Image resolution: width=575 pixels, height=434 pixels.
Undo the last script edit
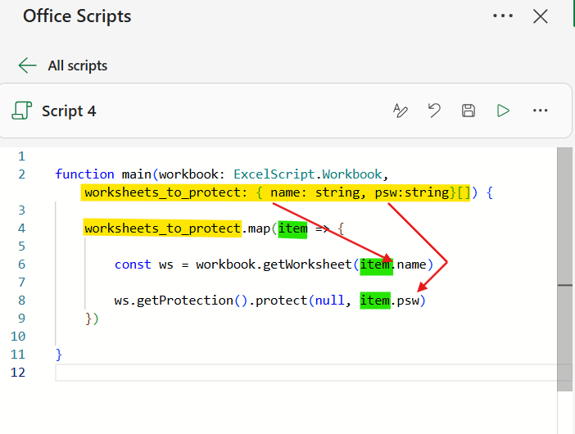click(x=434, y=111)
